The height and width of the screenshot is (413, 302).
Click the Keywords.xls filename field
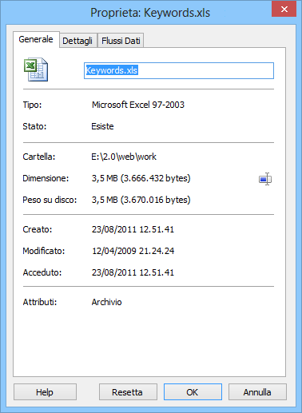(x=179, y=70)
